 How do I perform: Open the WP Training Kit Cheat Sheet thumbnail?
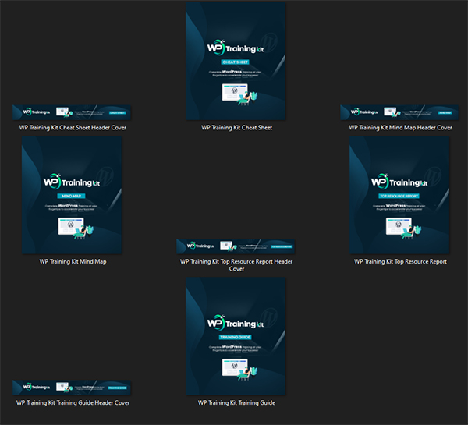pyautogui.click(x=236, y=61)
